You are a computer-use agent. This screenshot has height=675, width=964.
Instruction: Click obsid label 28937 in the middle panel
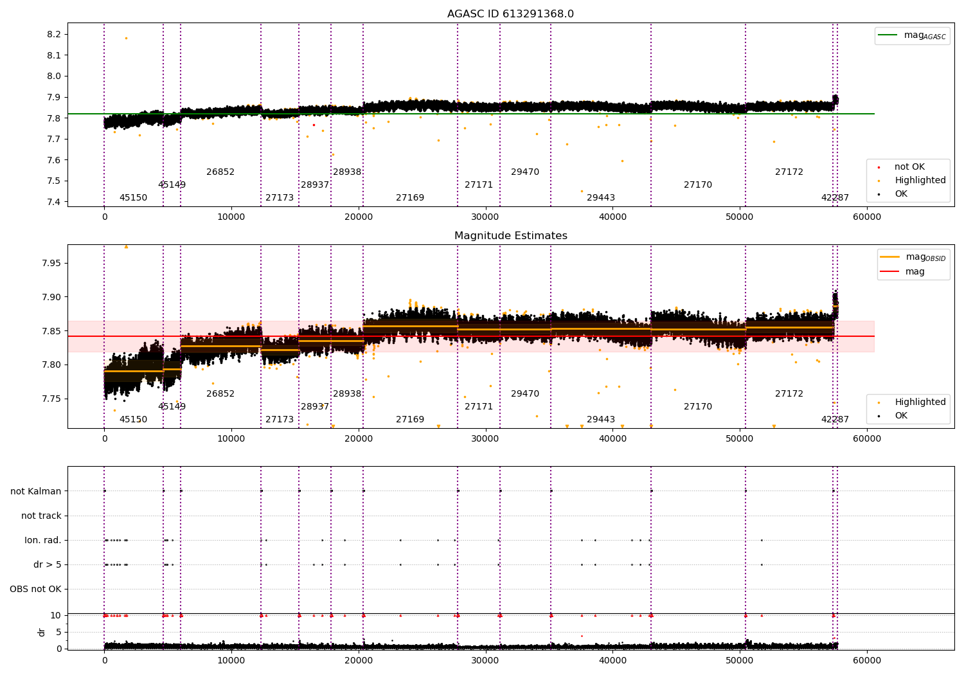point(315,407)
